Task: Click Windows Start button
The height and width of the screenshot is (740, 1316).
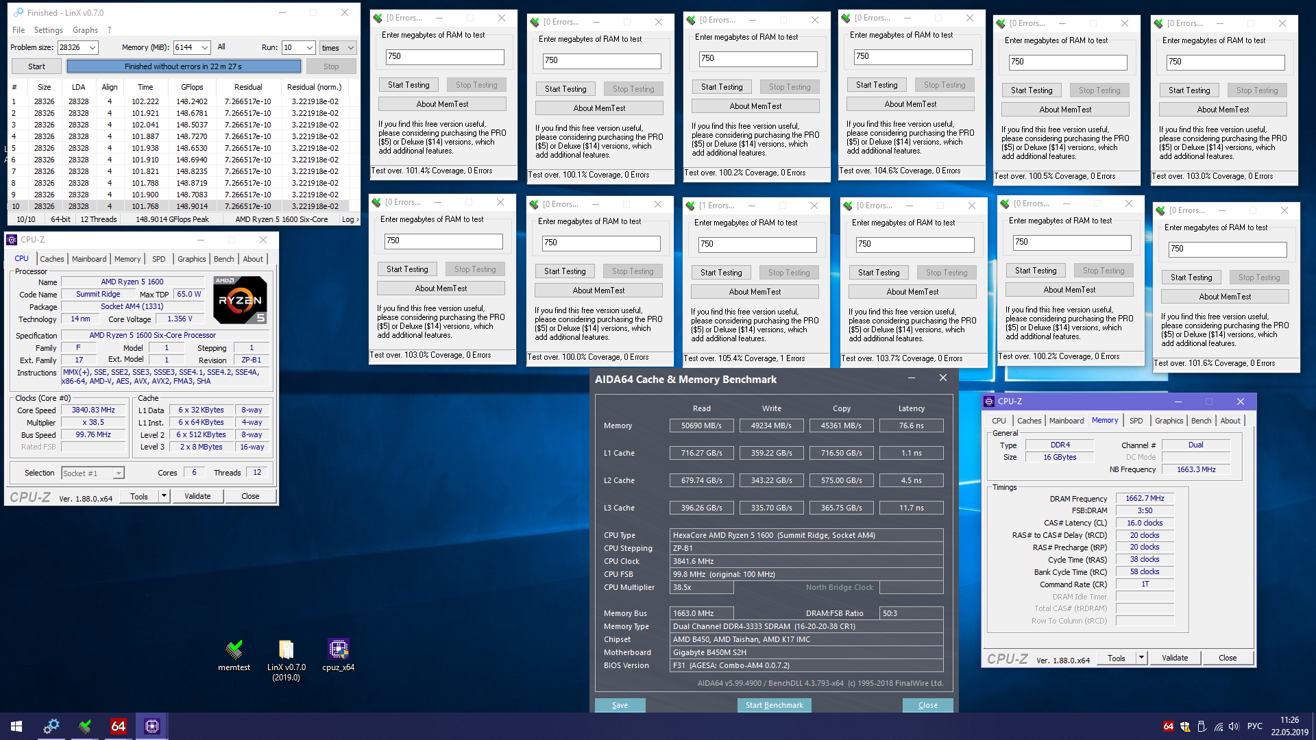Action: click(x=16, y=726)
